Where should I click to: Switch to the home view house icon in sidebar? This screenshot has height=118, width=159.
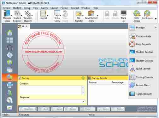(9, 33)
